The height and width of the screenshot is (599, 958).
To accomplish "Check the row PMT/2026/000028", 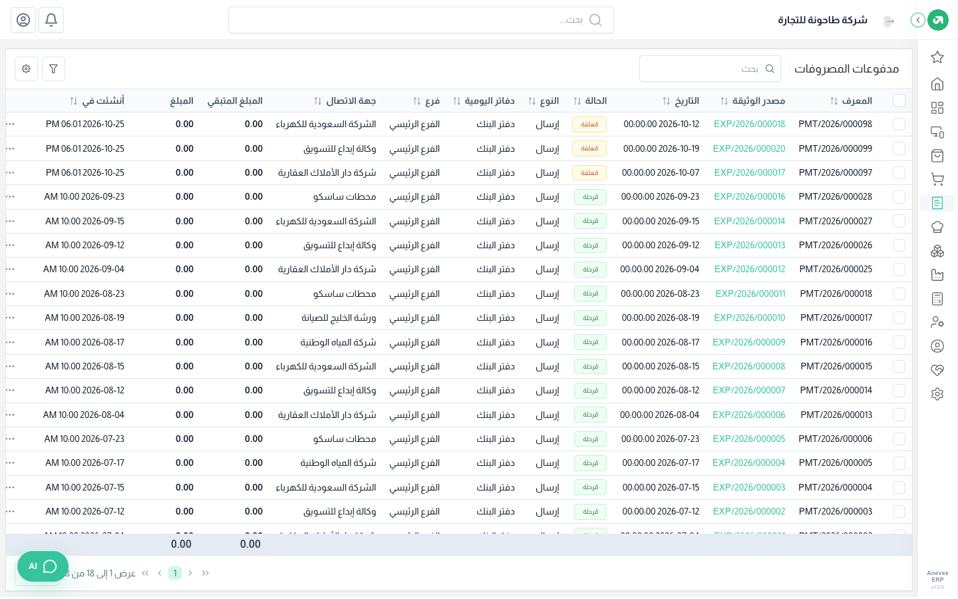I will pos(899,197).
